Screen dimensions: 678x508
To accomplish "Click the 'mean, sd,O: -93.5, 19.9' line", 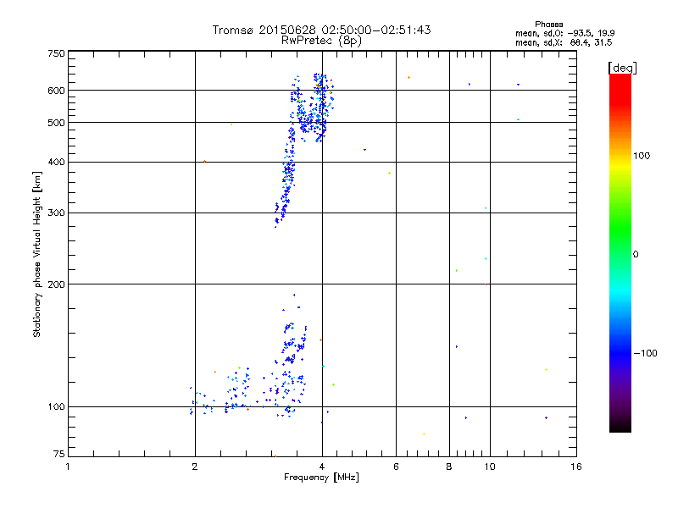I will pyautogui.click(x=564, y=33).
